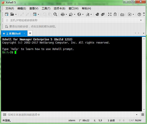
Task: Click the Font icon in toolbar
Action: [88, 14]
